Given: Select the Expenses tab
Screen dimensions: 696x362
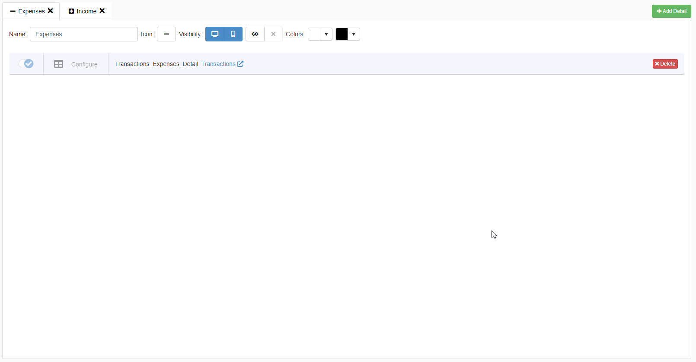Looking at the screenshot, I should pos(31,11).
